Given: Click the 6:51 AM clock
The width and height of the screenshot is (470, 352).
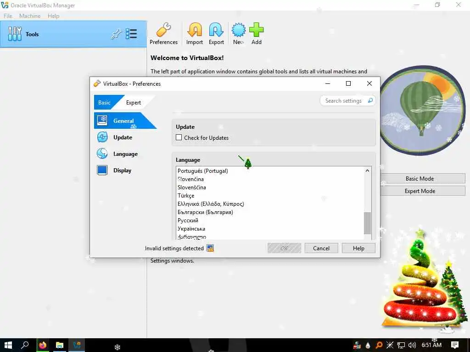Looking at the screenshot, I should 431,345.
